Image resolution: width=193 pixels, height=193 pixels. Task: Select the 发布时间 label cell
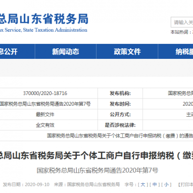(120, 104)
